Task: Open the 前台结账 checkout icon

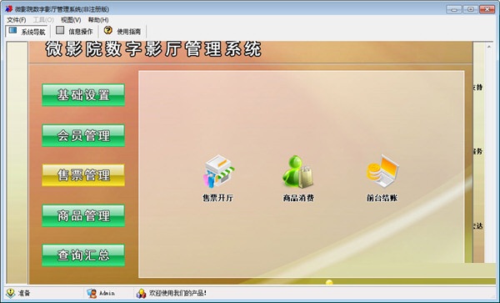Action: point(382,171)
